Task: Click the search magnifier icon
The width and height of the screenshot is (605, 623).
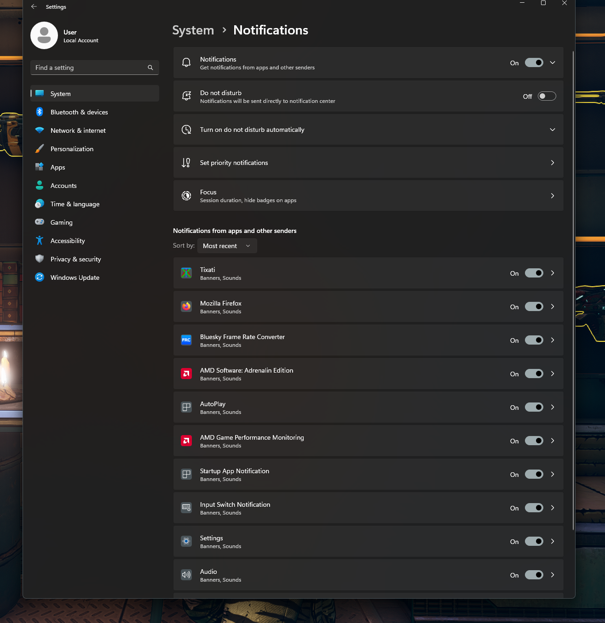Action: (x=150, y=68)
